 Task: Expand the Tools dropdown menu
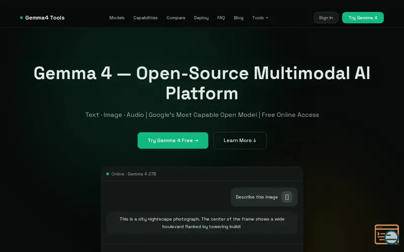click(260, 18)
